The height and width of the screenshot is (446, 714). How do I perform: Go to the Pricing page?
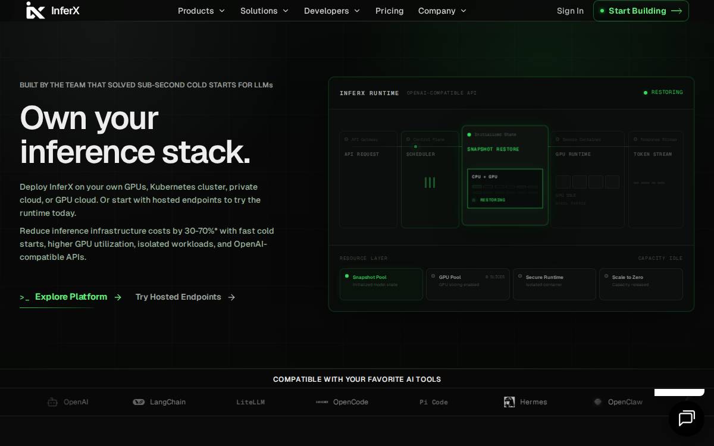[x=390, y=11]
